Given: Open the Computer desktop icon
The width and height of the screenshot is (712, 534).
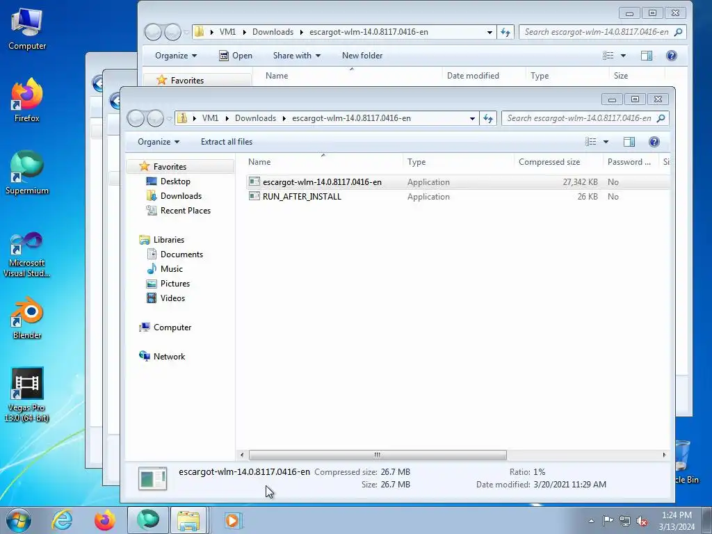Looking at the screenshot, I should point(27,29).
